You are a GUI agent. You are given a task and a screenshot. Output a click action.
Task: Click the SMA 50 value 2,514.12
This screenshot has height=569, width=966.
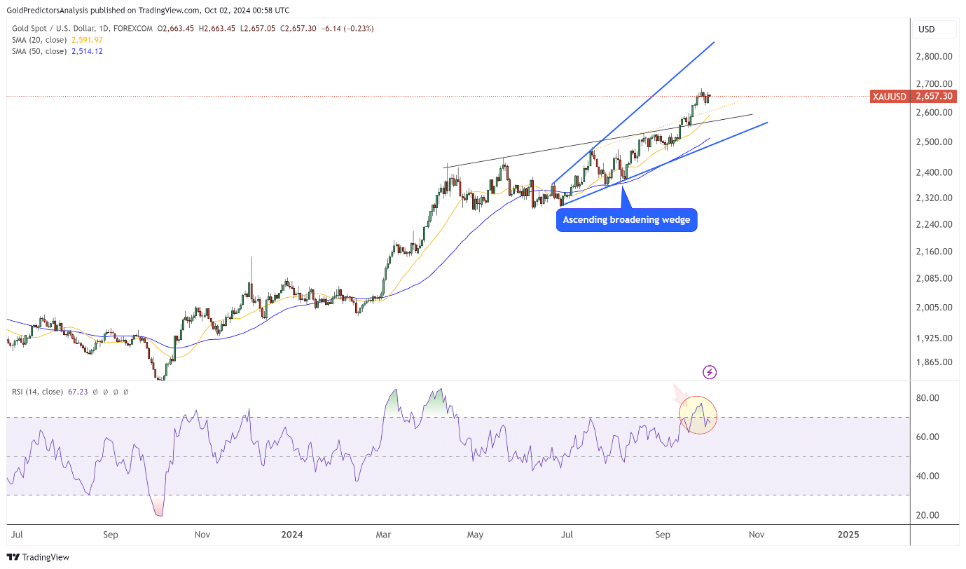[87, 51]
